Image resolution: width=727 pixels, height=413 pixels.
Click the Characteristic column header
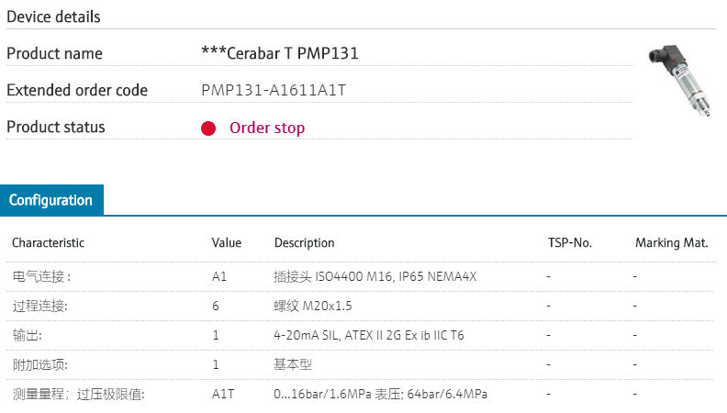(x=48, y=243)
